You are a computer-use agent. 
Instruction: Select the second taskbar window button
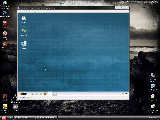pos(47,118)
